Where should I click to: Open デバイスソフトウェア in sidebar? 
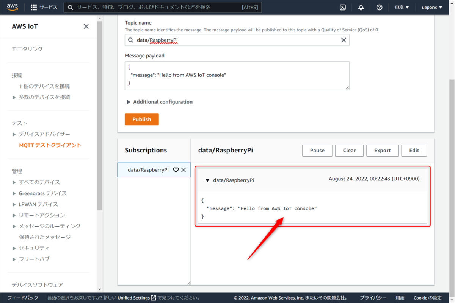38,285
